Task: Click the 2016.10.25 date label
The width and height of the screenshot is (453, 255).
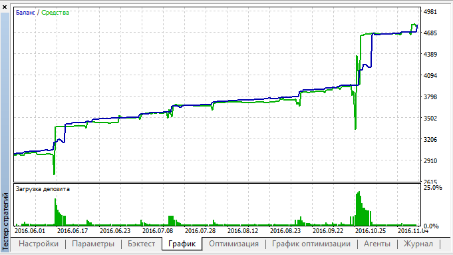Action: click(371, 231)
